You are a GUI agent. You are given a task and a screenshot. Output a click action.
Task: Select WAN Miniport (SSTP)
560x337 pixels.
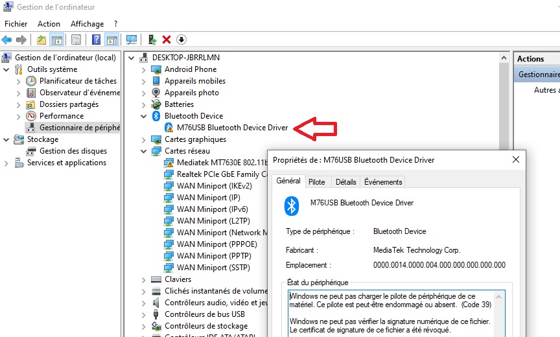(x=213, y=268)
